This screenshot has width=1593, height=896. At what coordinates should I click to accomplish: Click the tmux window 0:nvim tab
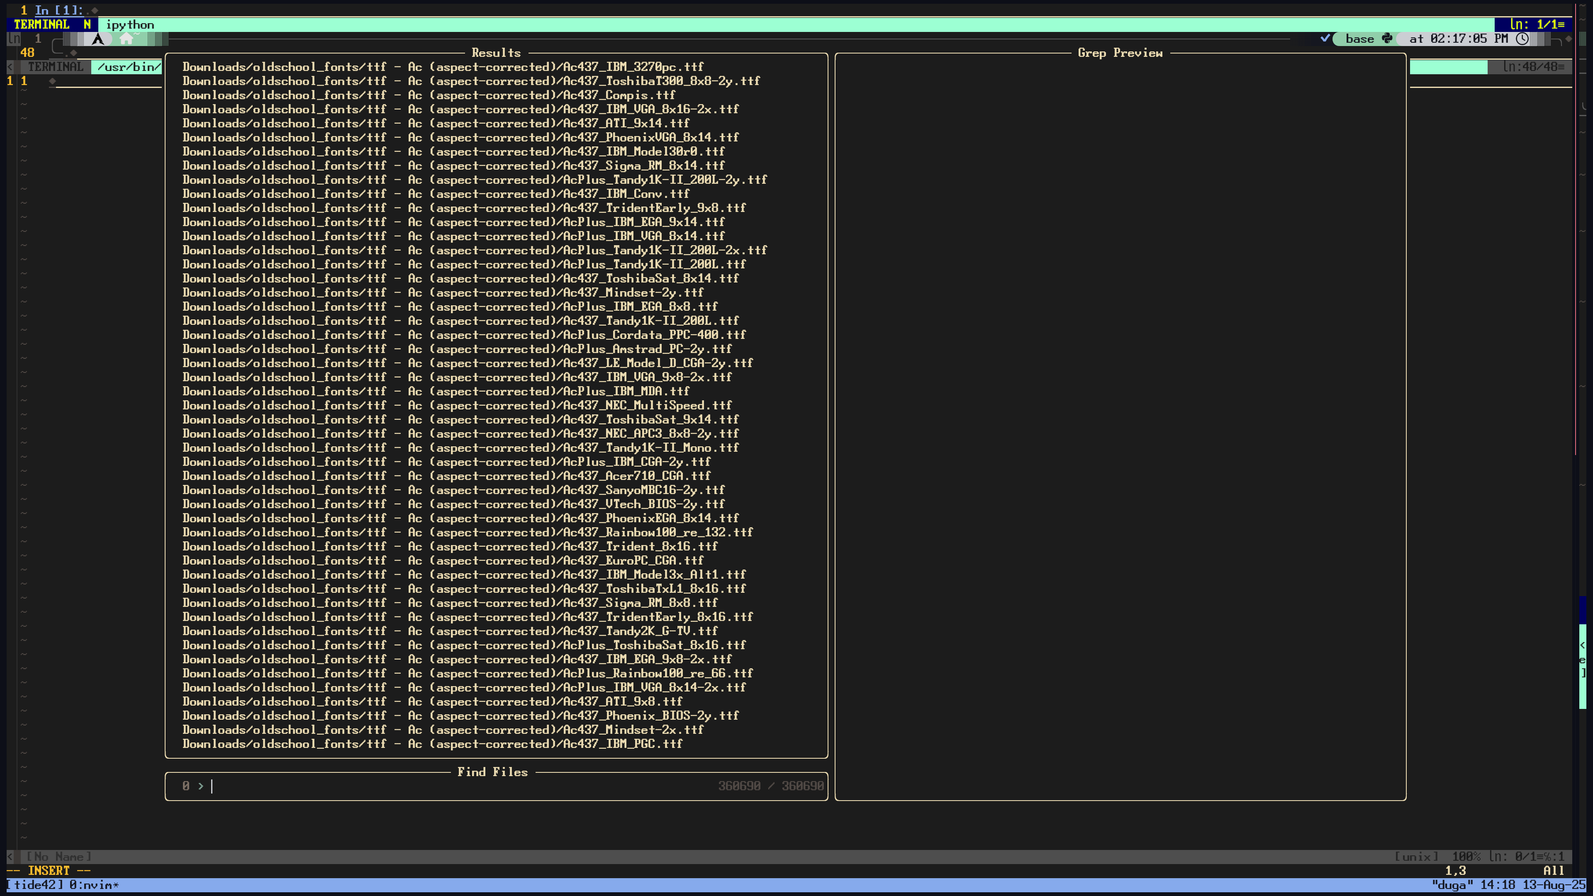coord(93,885)
